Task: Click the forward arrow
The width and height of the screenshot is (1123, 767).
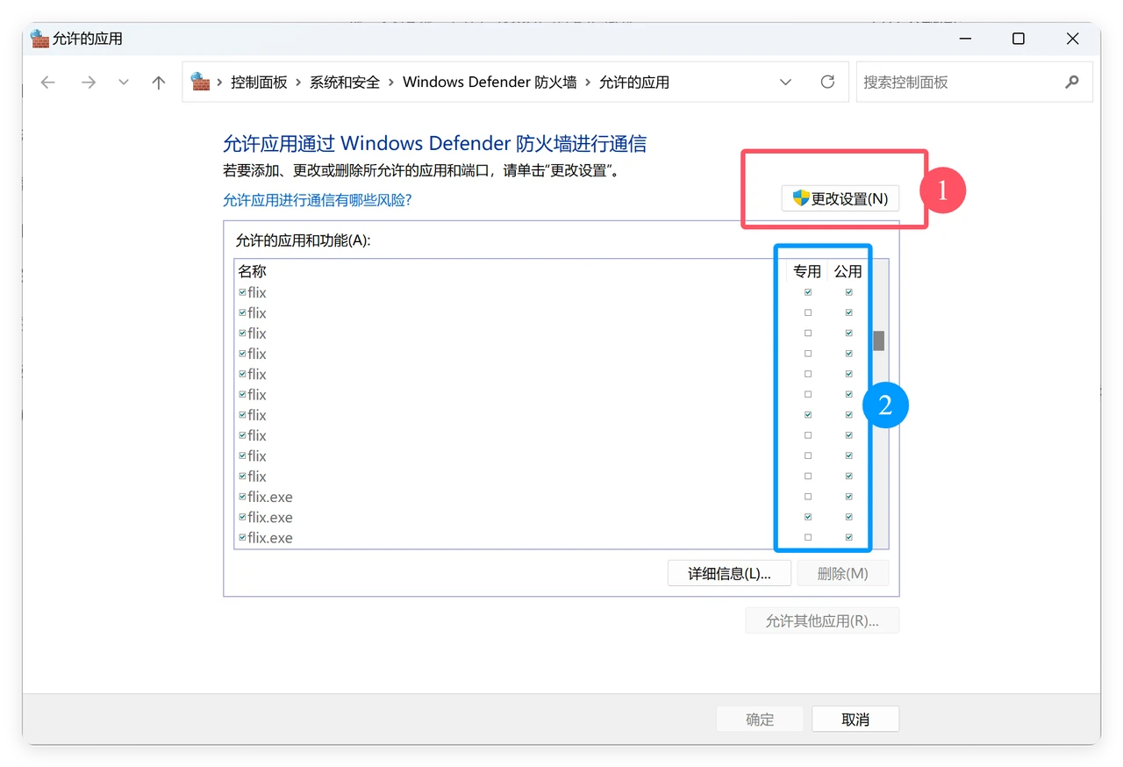Action: pos(87,82)
